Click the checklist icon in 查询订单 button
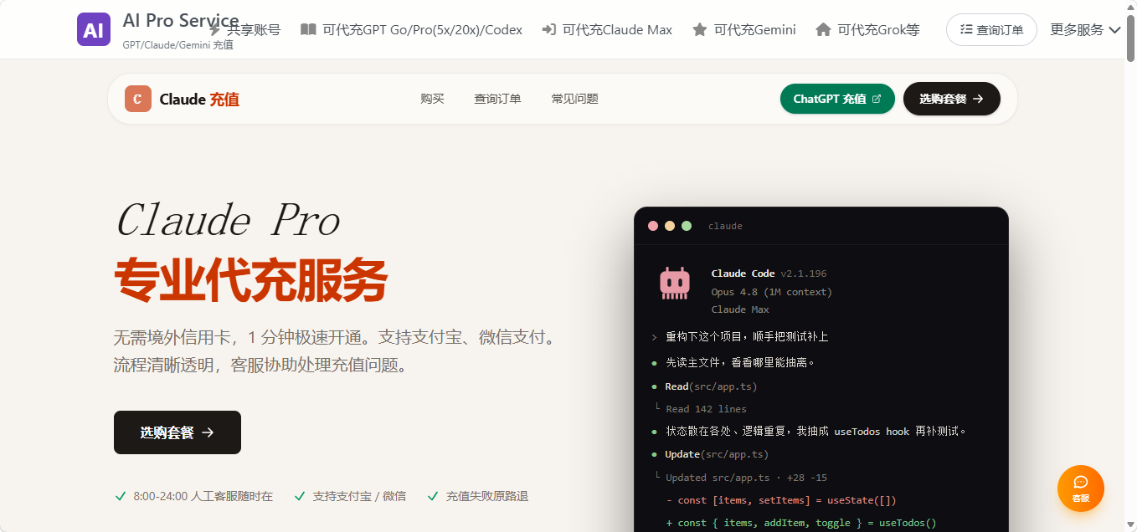Screen dimensions: 1137x532 (x=966, y=29)
